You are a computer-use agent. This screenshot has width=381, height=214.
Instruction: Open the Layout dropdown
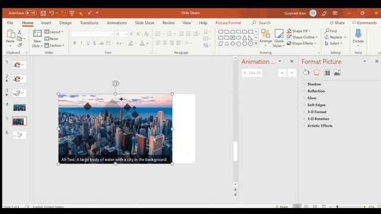pyautogui.click(x=54, y=32)
